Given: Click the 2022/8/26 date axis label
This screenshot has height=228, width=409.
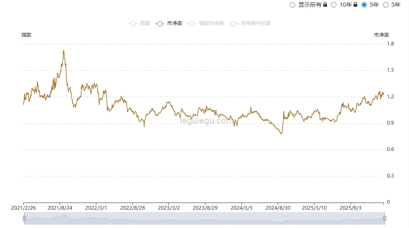Looking at the screenshot, I should coord(133,208).
